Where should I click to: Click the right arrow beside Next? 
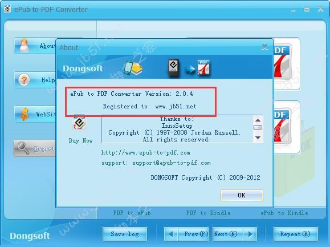point(250,234)
